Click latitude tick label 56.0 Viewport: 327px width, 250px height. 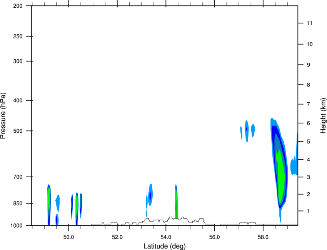coord(214,237)
